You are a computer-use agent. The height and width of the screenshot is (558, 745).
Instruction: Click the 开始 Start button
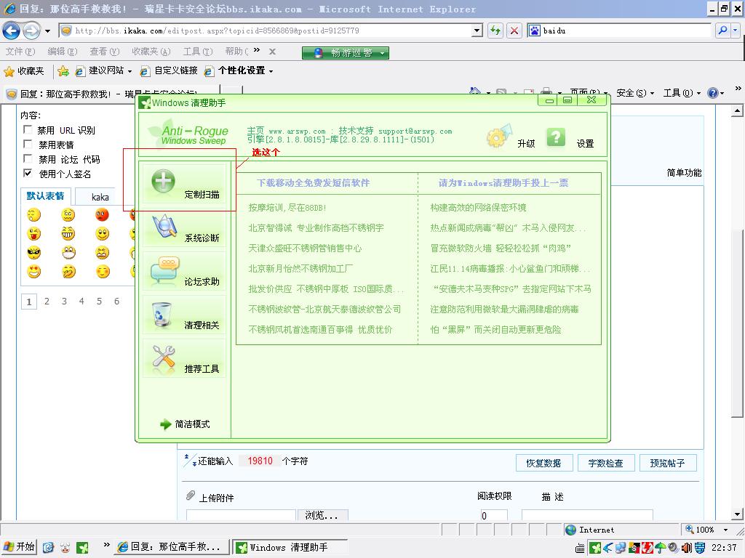tap(19, 547)
